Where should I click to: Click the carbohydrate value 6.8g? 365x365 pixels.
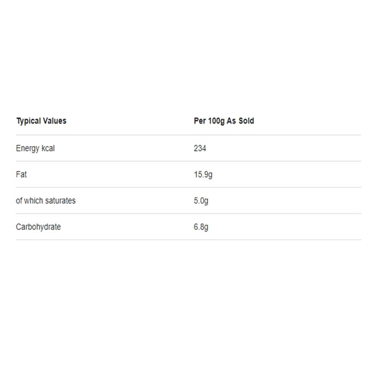[x=201, y=227]
